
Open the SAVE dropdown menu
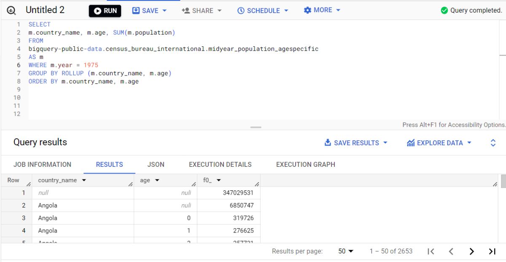[150, 11]
